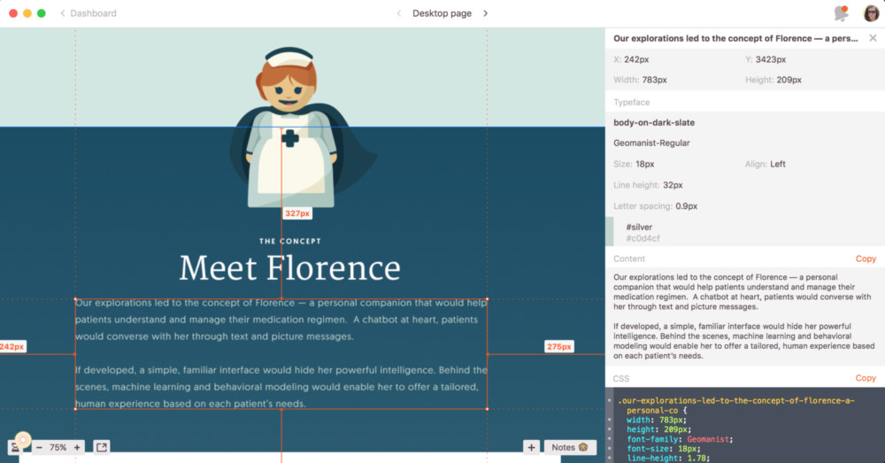Open the screen in external view
The height and width of the screenshot is (463, 885).
point(102,447)
